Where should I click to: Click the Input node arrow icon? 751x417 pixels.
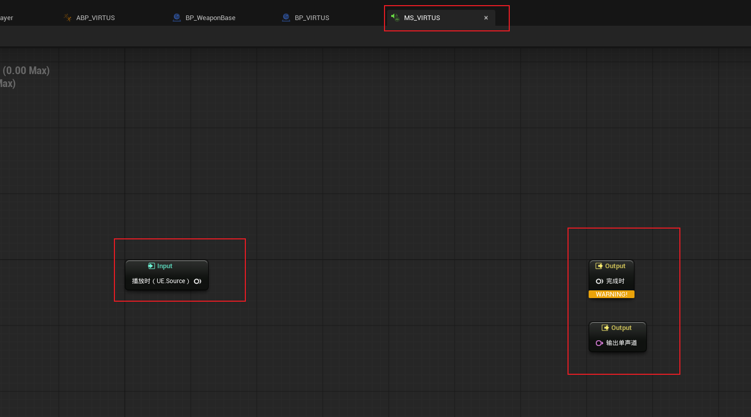[152, 266]
